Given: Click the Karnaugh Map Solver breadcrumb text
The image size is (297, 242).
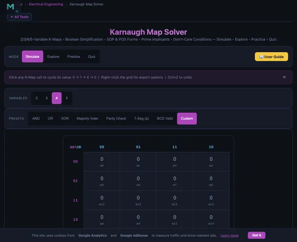Looking at the screenshot, I should tap(86, 4).
